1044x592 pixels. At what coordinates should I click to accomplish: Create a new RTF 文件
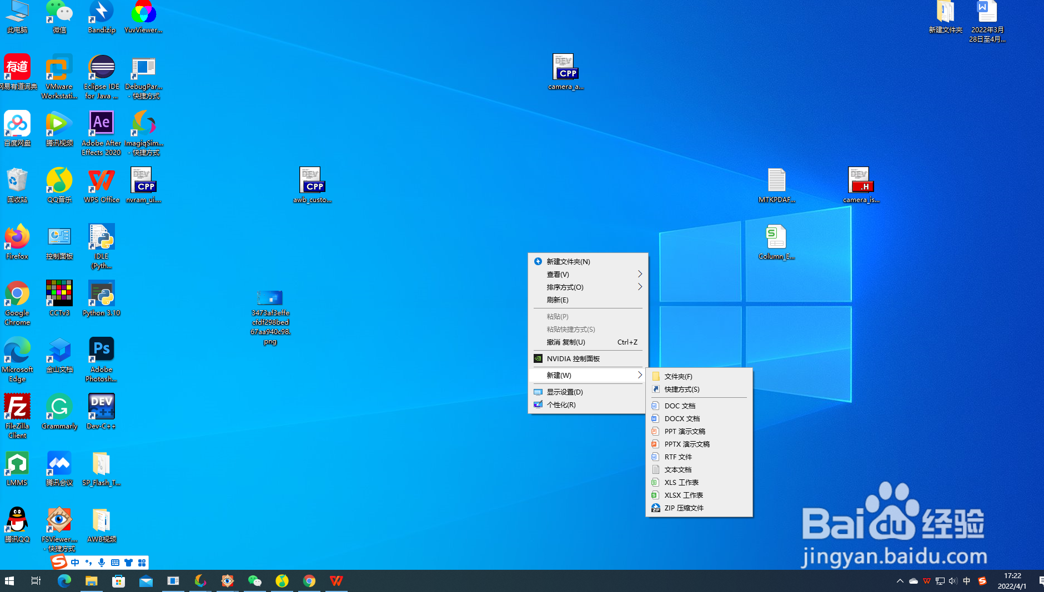pos(699,457)
